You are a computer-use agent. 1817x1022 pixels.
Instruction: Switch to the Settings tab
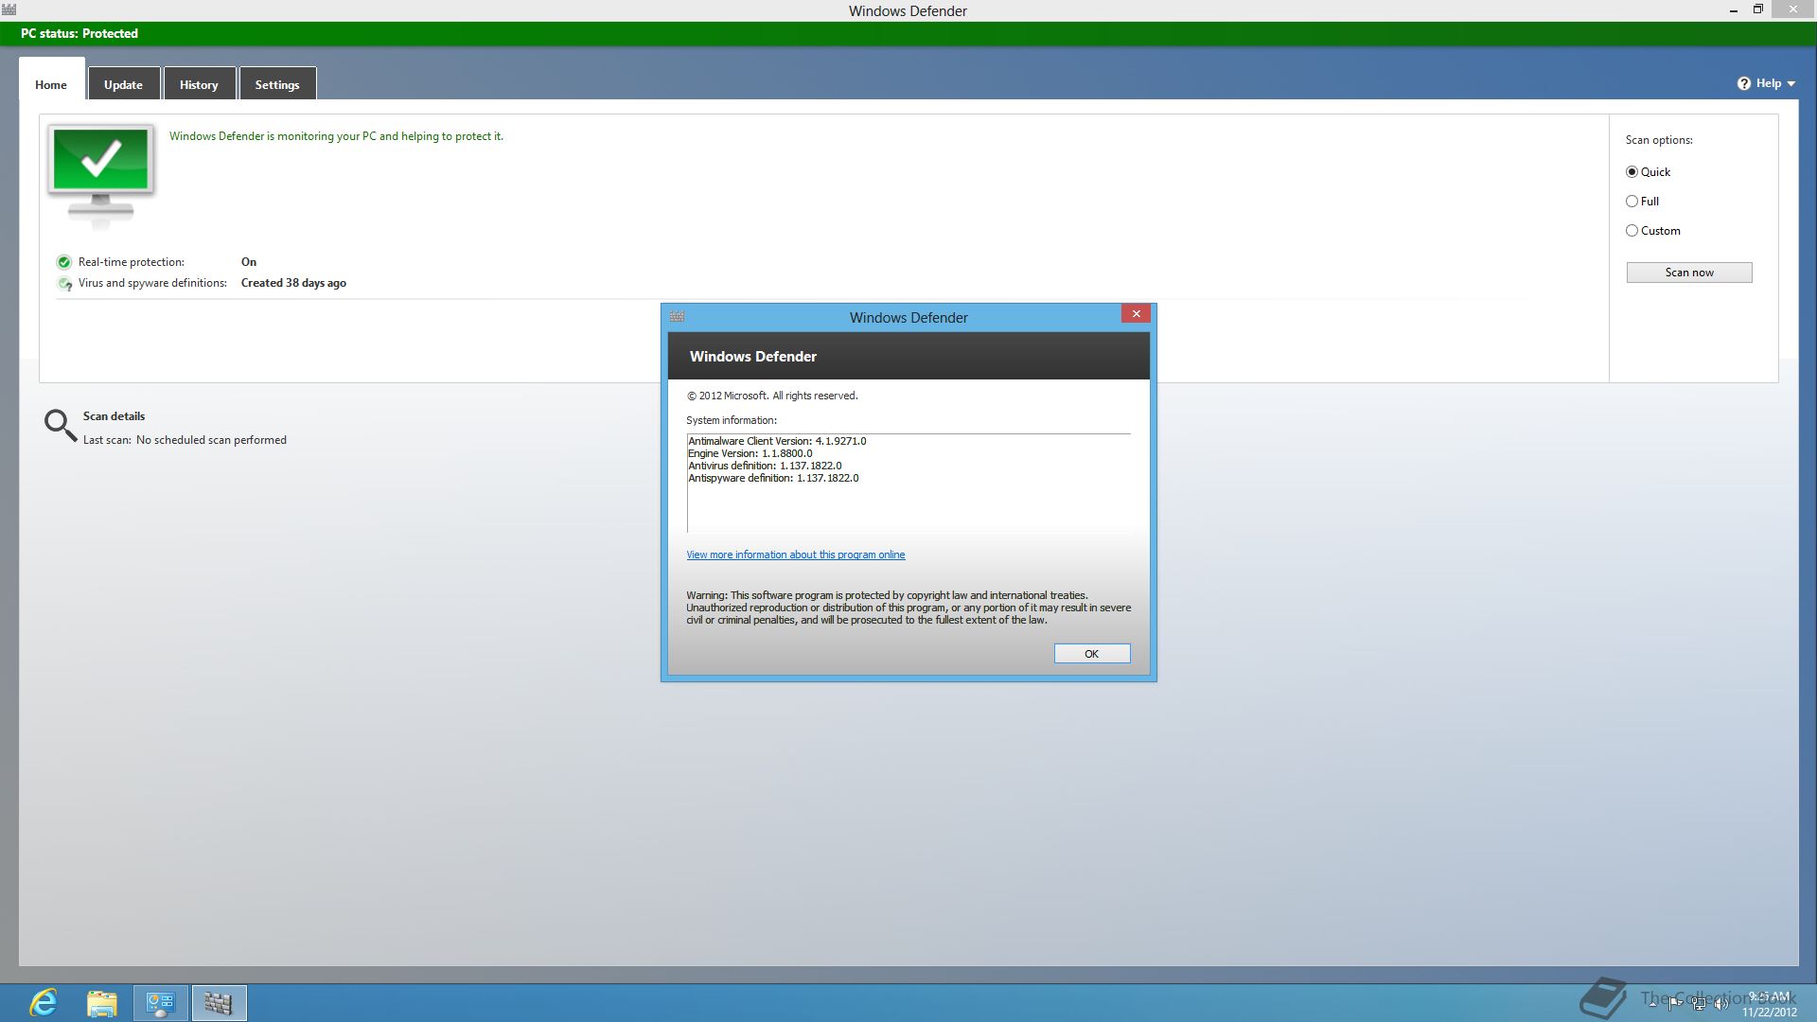pyautogui.click(x=277, y=84)
